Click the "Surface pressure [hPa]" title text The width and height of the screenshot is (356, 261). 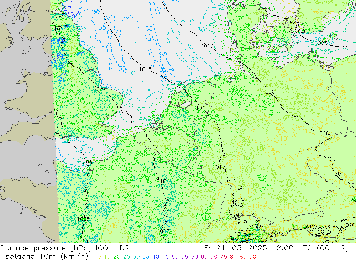[46, 248]
